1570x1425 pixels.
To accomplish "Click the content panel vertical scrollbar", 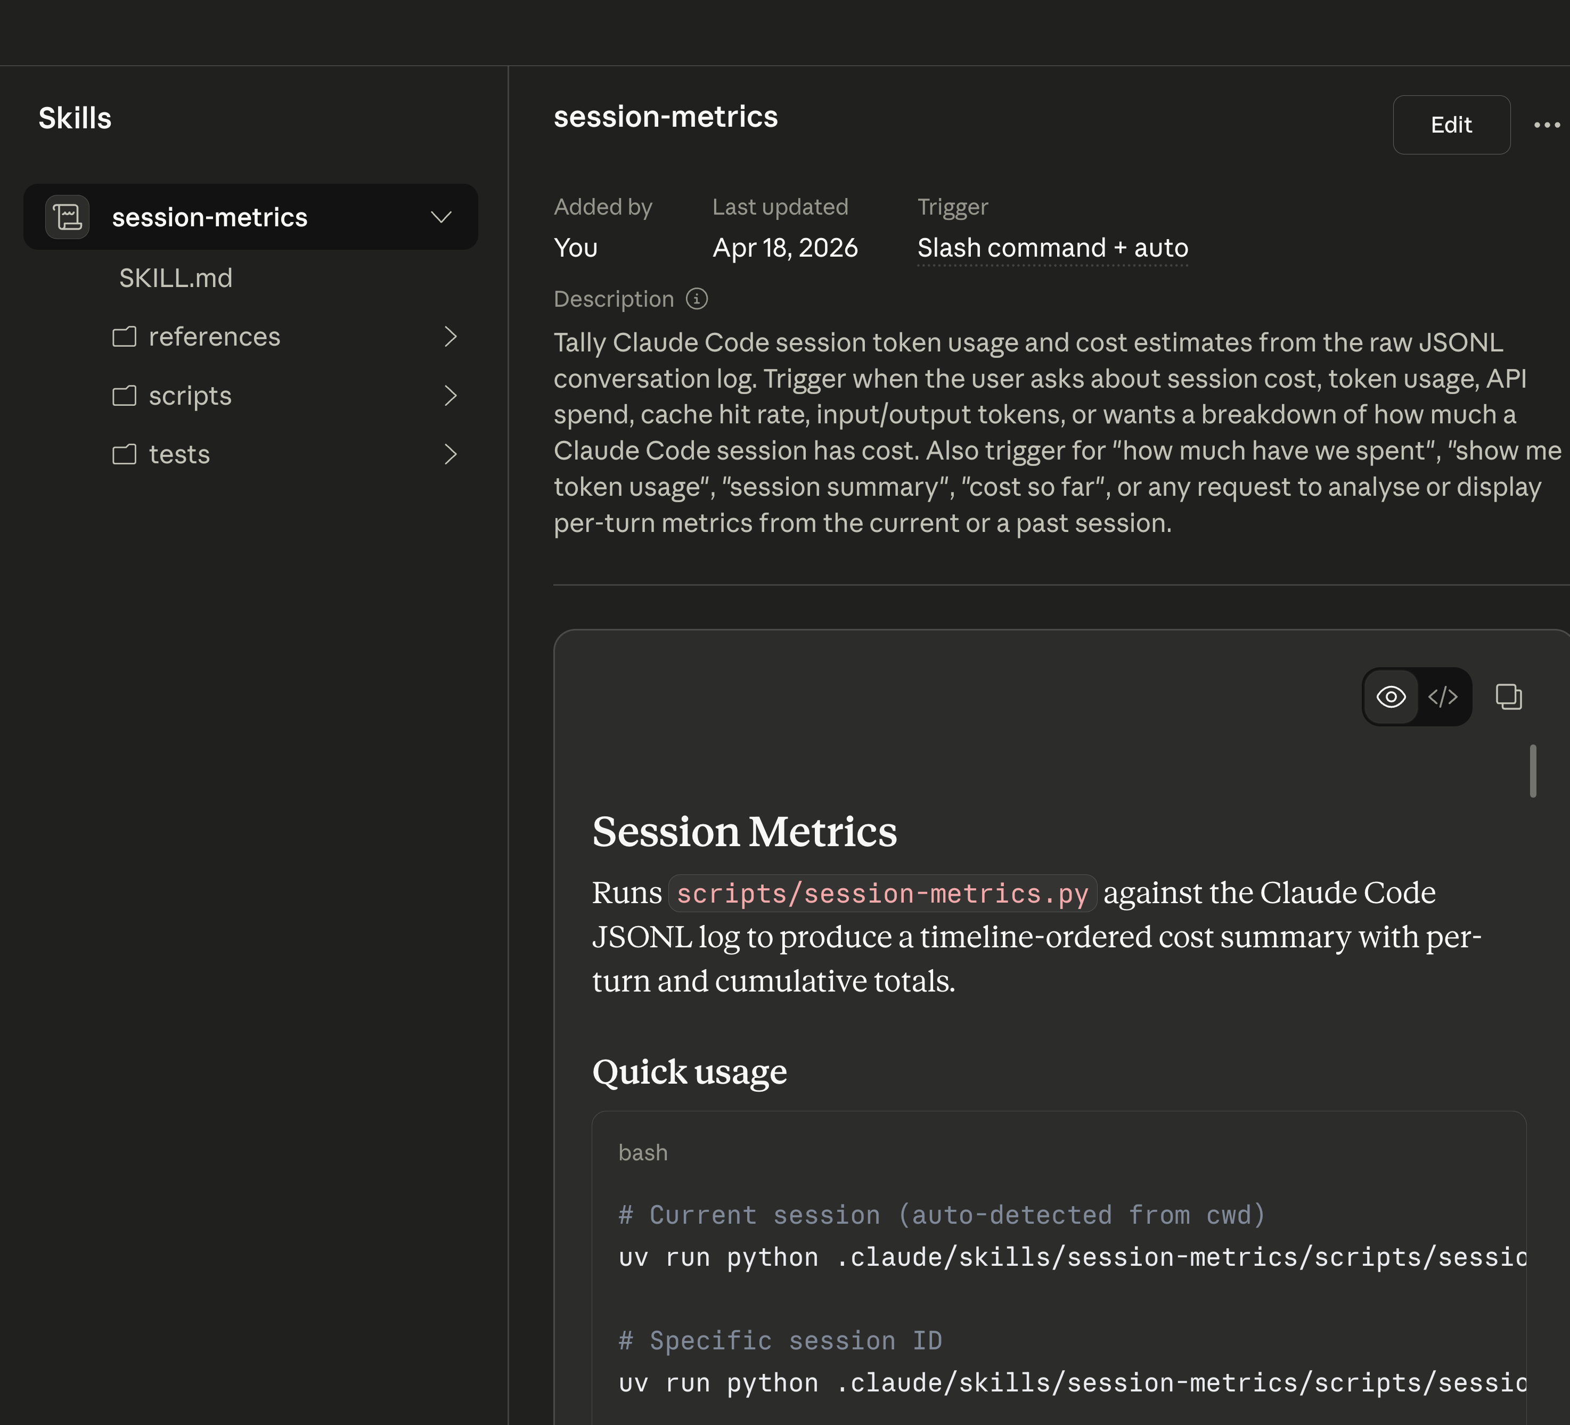I will pos(1533,771).
